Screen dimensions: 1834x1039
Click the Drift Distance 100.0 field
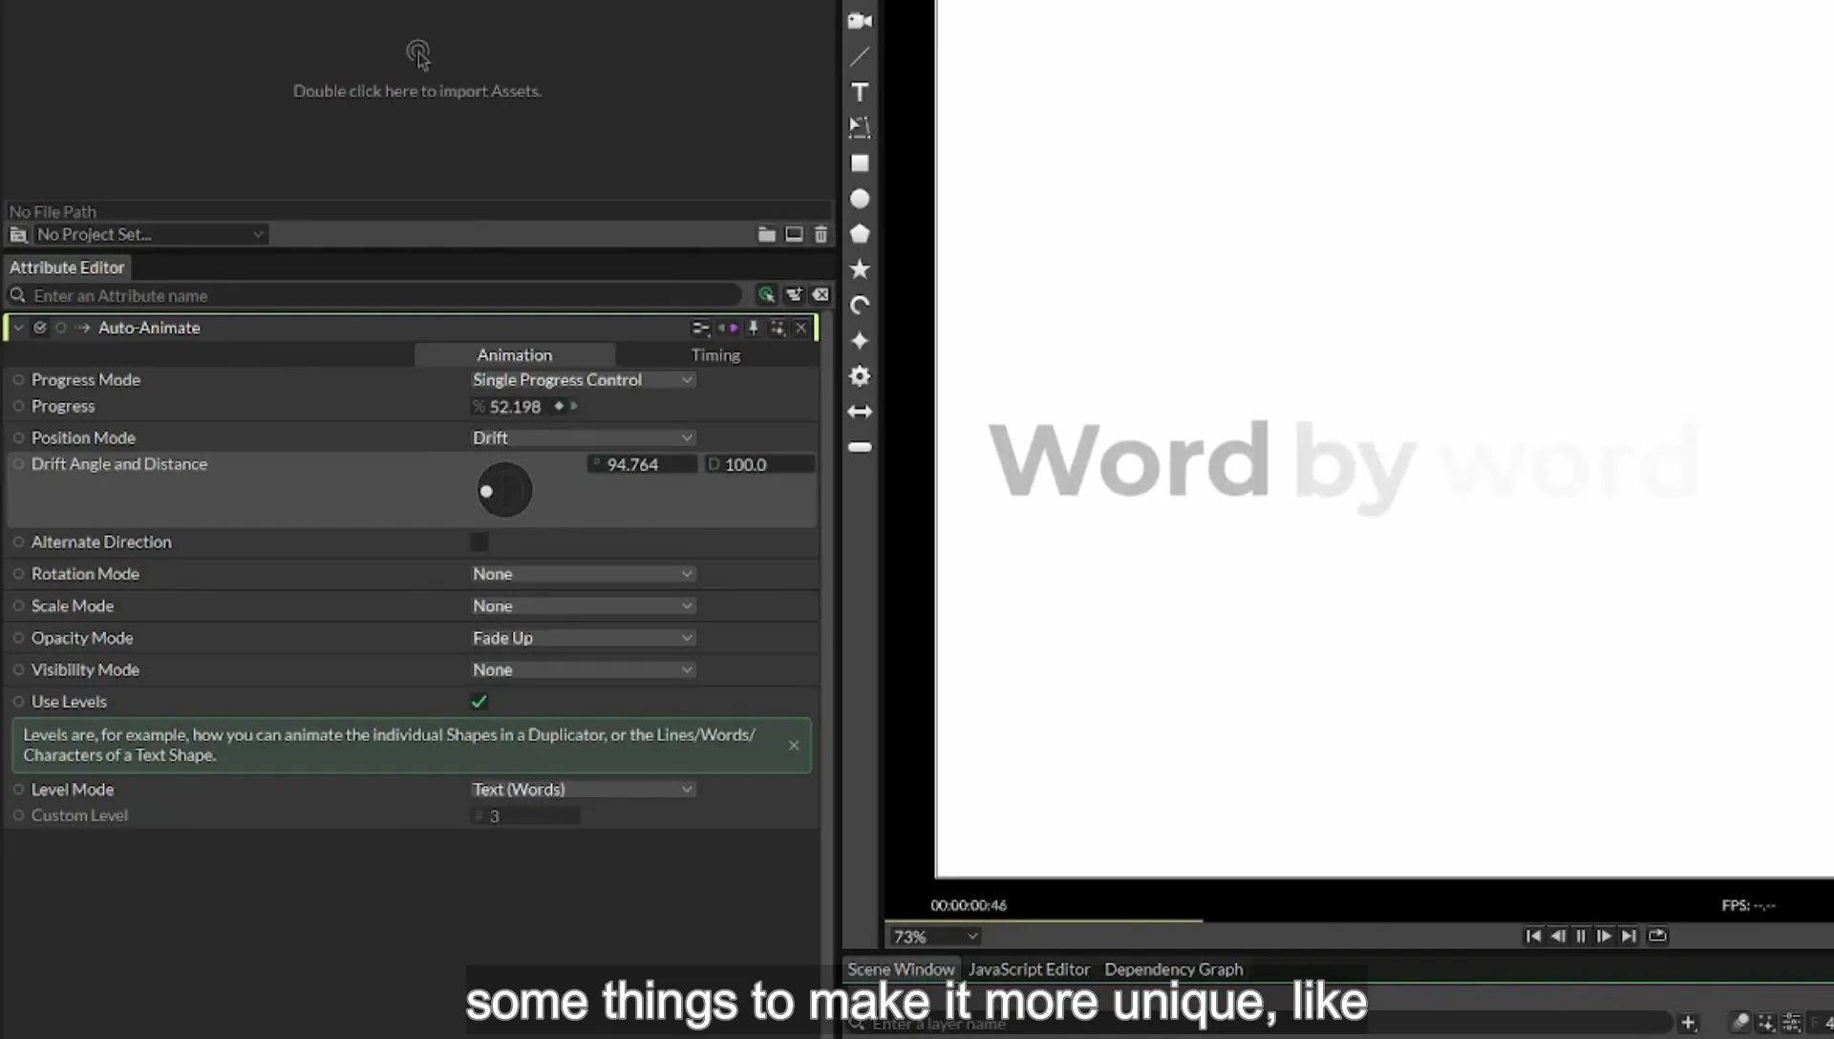click(760, 464)
